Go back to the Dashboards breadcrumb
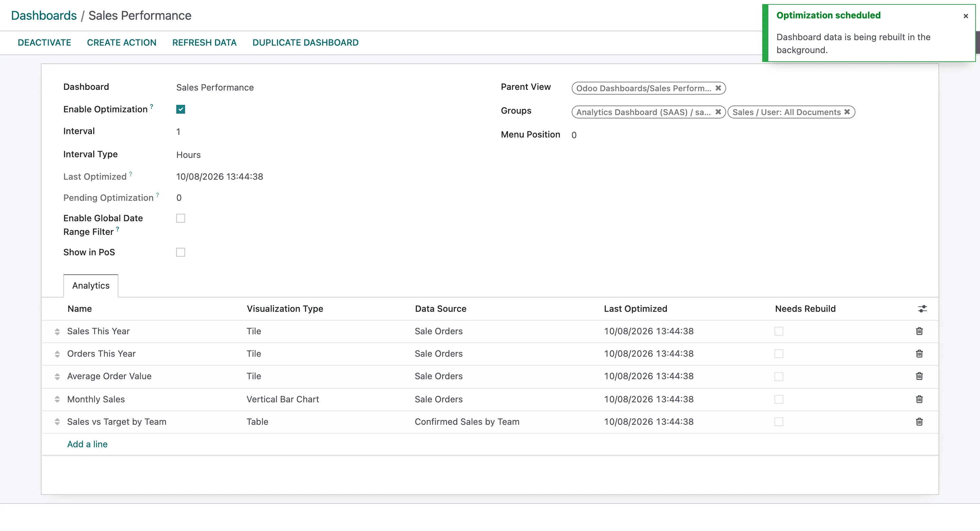 (44, 16)
